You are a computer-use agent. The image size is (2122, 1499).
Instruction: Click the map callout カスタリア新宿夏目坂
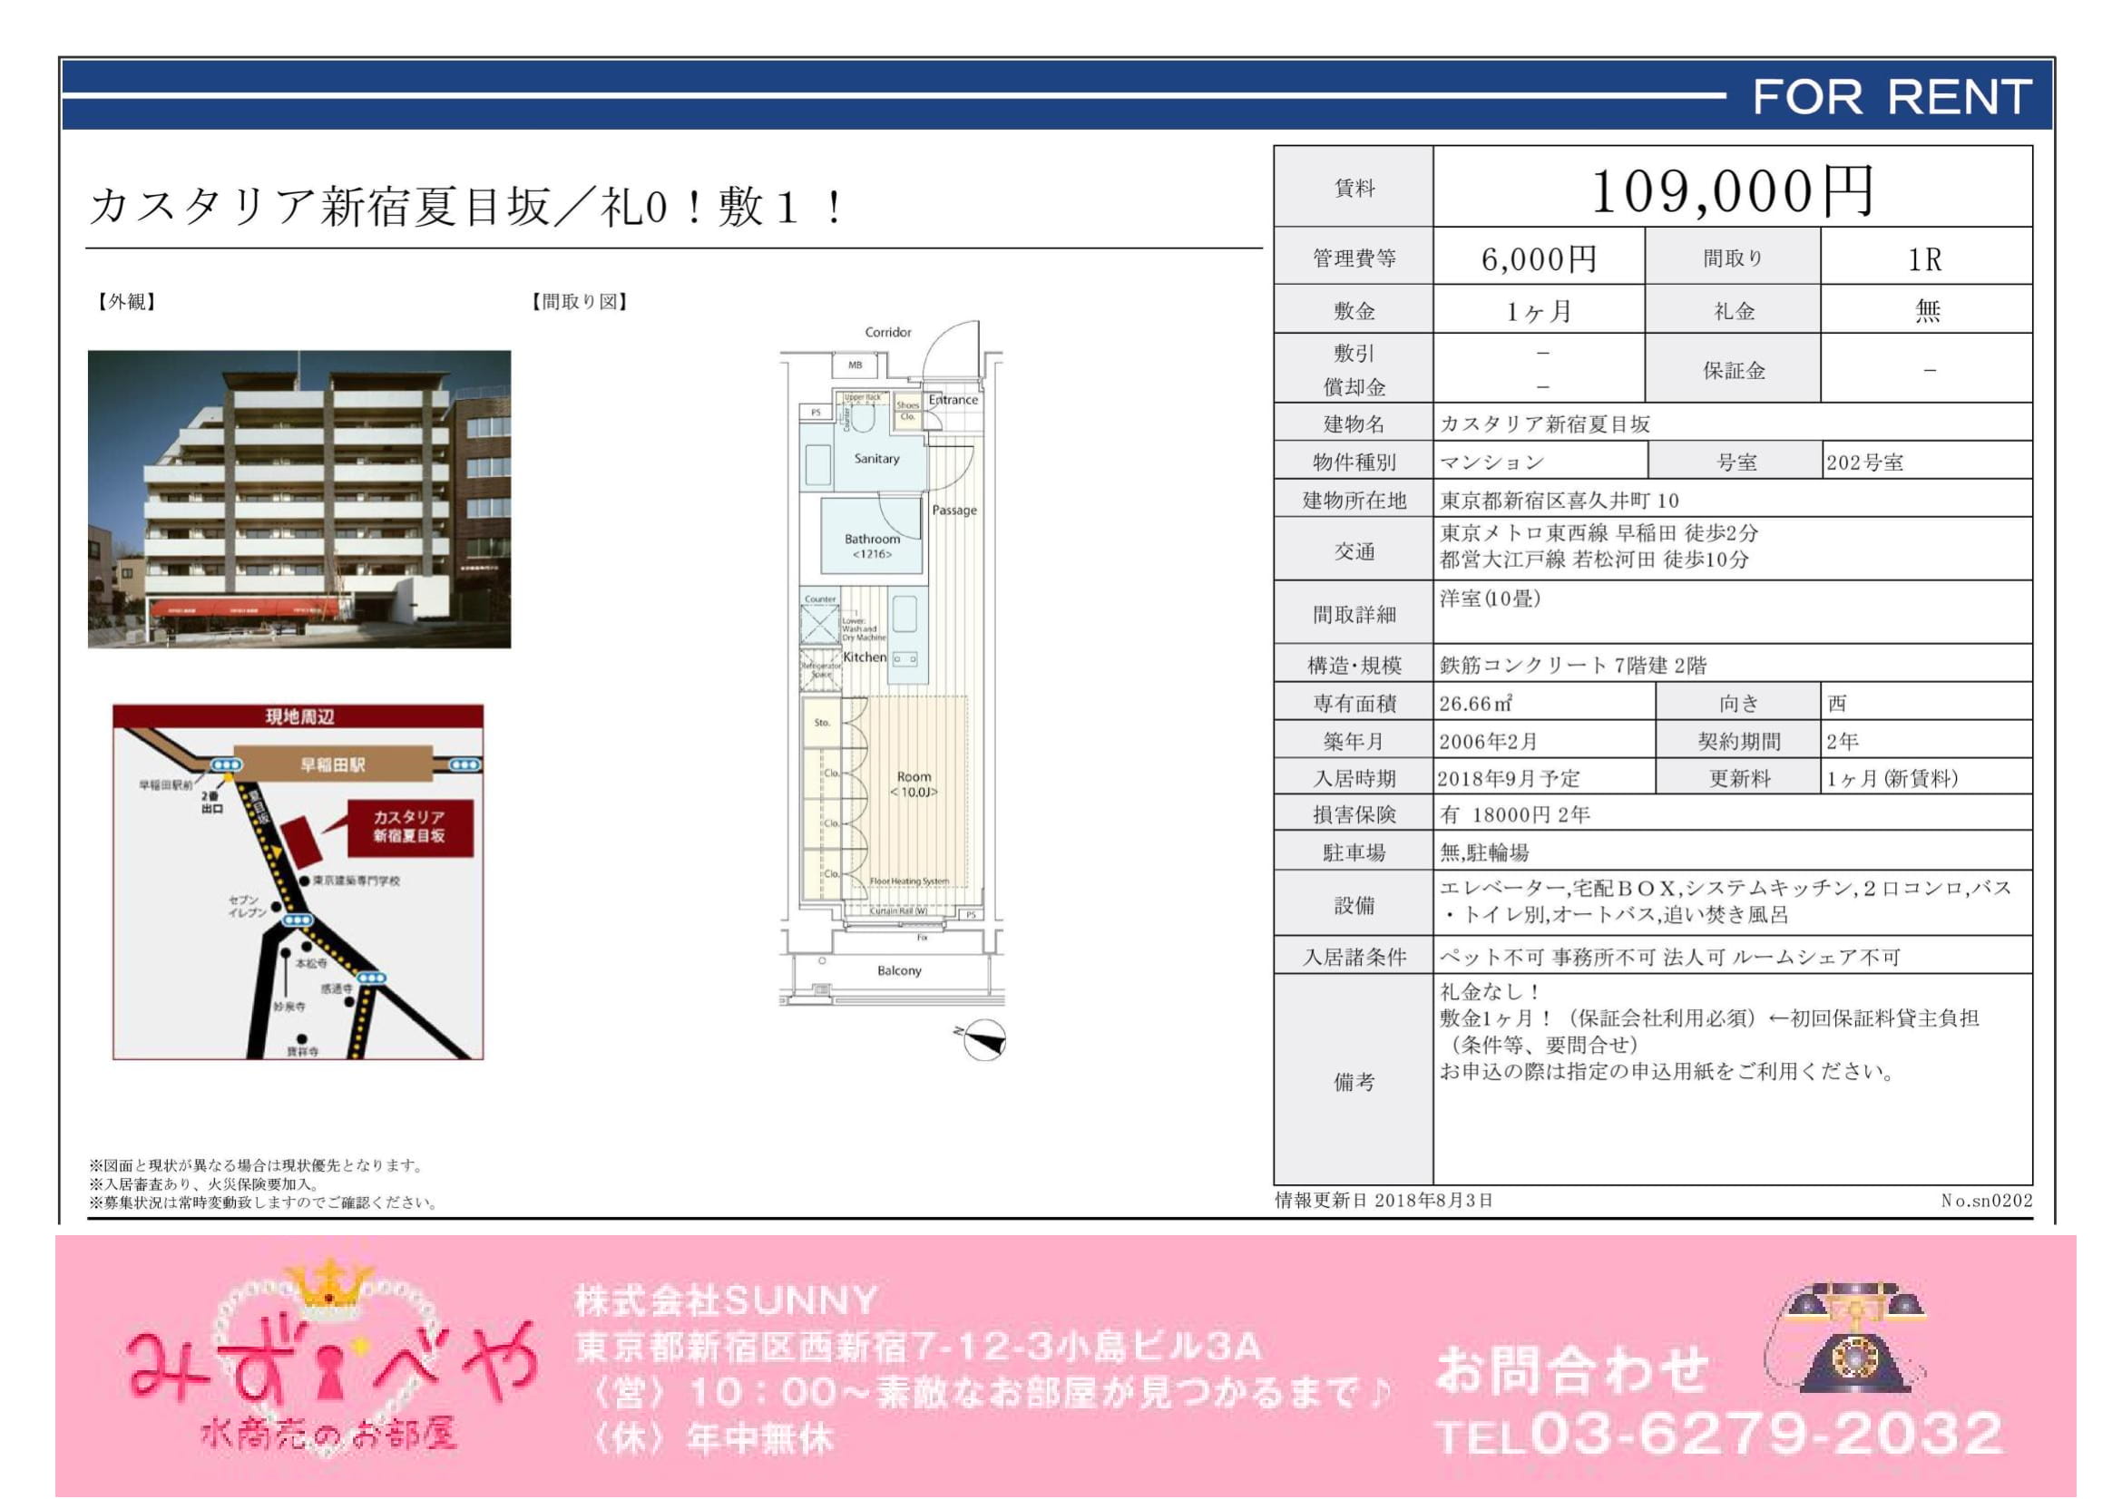click(x=409, y=827)
